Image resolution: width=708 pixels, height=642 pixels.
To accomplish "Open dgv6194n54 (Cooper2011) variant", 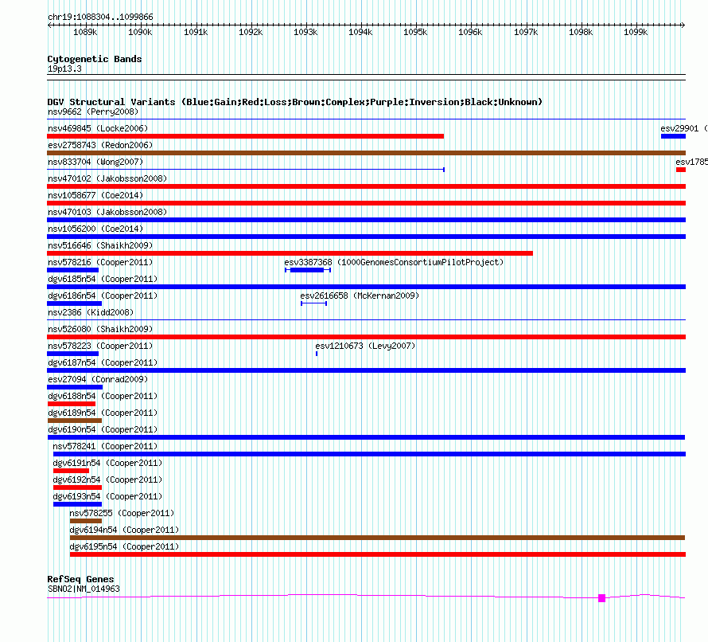I will pos(124,530).
